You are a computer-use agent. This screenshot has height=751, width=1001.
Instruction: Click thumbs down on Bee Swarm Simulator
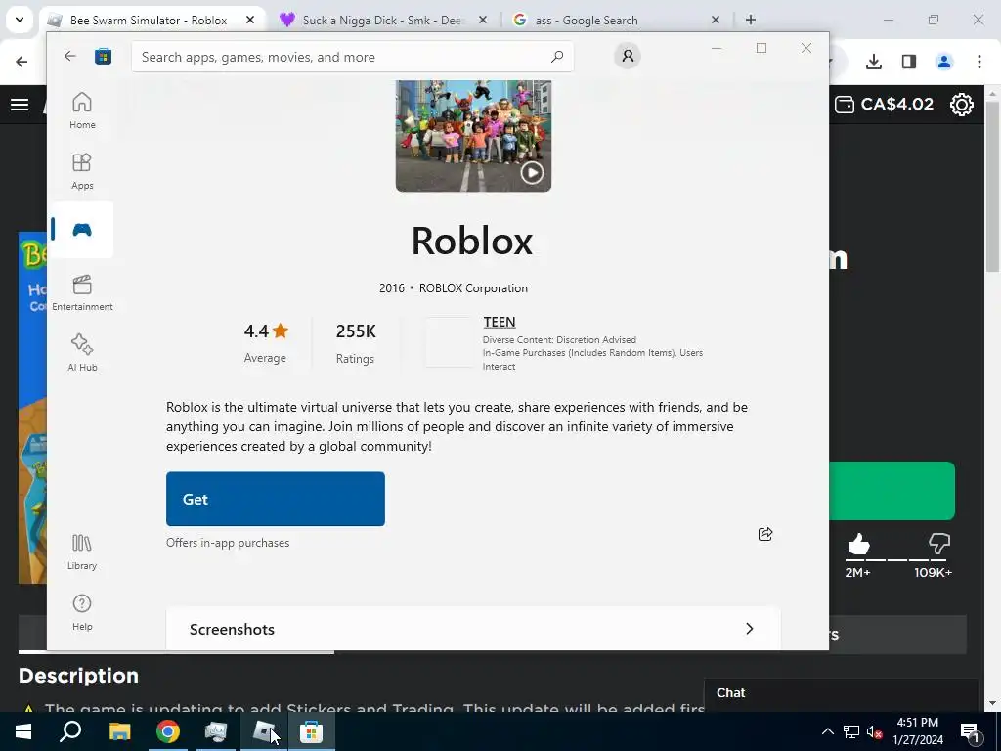[x=939, y=544]
